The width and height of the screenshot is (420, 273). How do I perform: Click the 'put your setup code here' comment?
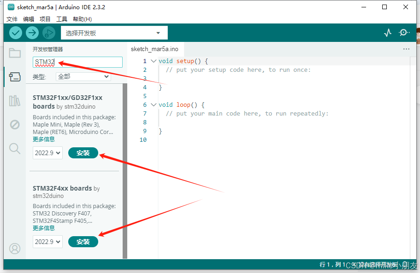coord(238,70)
